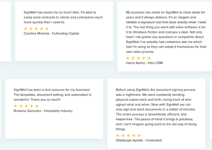This screenshot has height=150, width=212.
Task: Click first star in Oladipupo Ayoola's rating
Action: 118,135
